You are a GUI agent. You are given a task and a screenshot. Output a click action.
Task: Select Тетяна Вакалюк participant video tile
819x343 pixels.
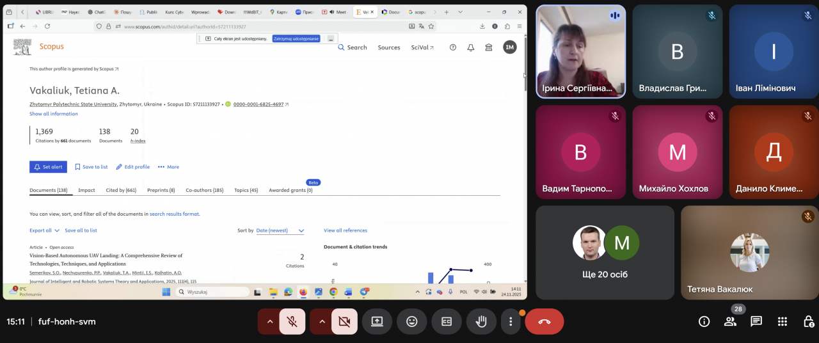click(749, 252)
